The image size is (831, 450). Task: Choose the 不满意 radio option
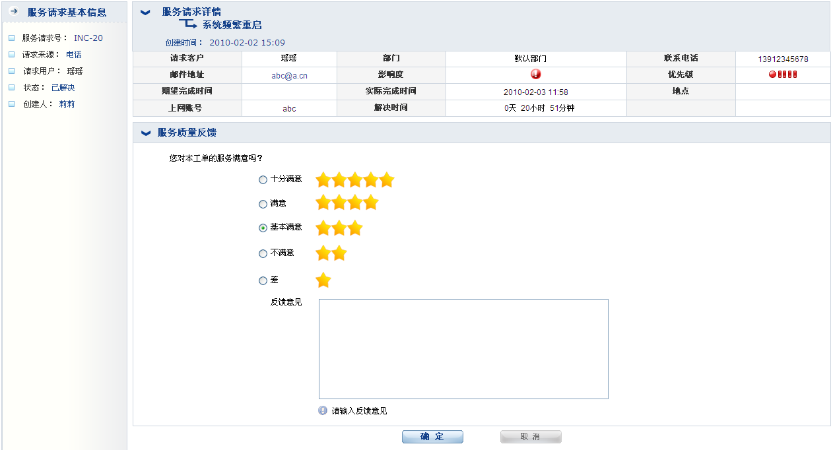tap(263, 253)
